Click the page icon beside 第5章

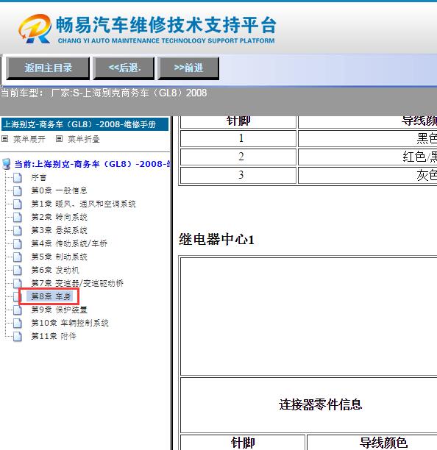tap(18, 257)
